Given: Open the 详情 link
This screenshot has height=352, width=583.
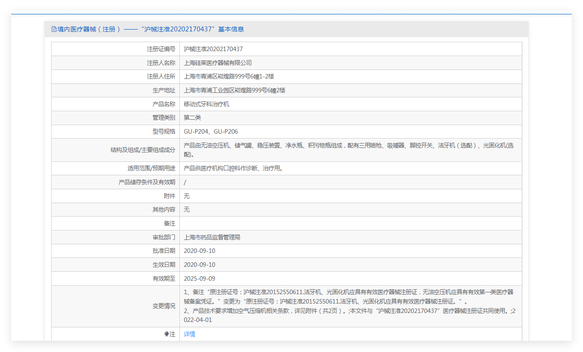Looking at the screenshot, I should 189,334.
